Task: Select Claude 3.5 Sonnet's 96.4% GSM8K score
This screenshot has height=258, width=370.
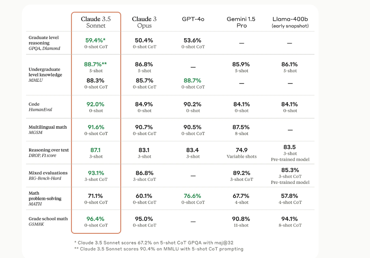Action: (96, 219)
